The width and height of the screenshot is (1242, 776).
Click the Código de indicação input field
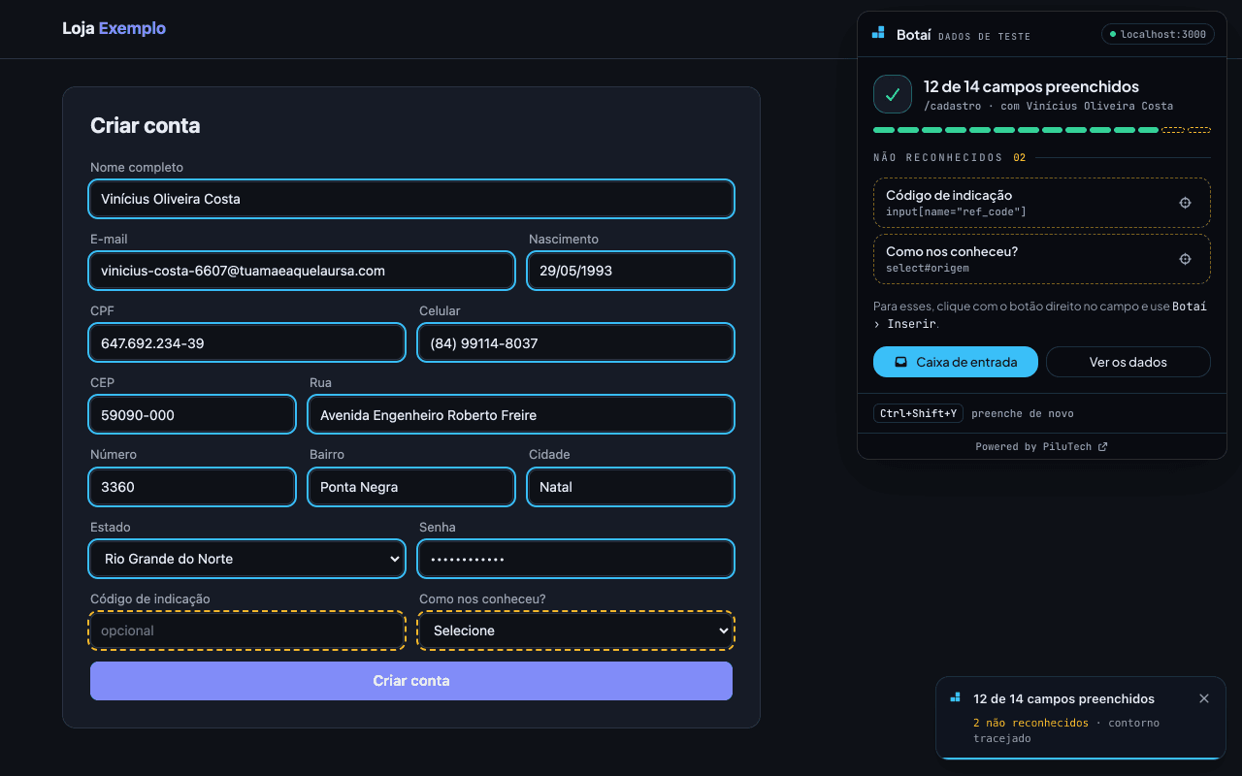click(246, 630)
